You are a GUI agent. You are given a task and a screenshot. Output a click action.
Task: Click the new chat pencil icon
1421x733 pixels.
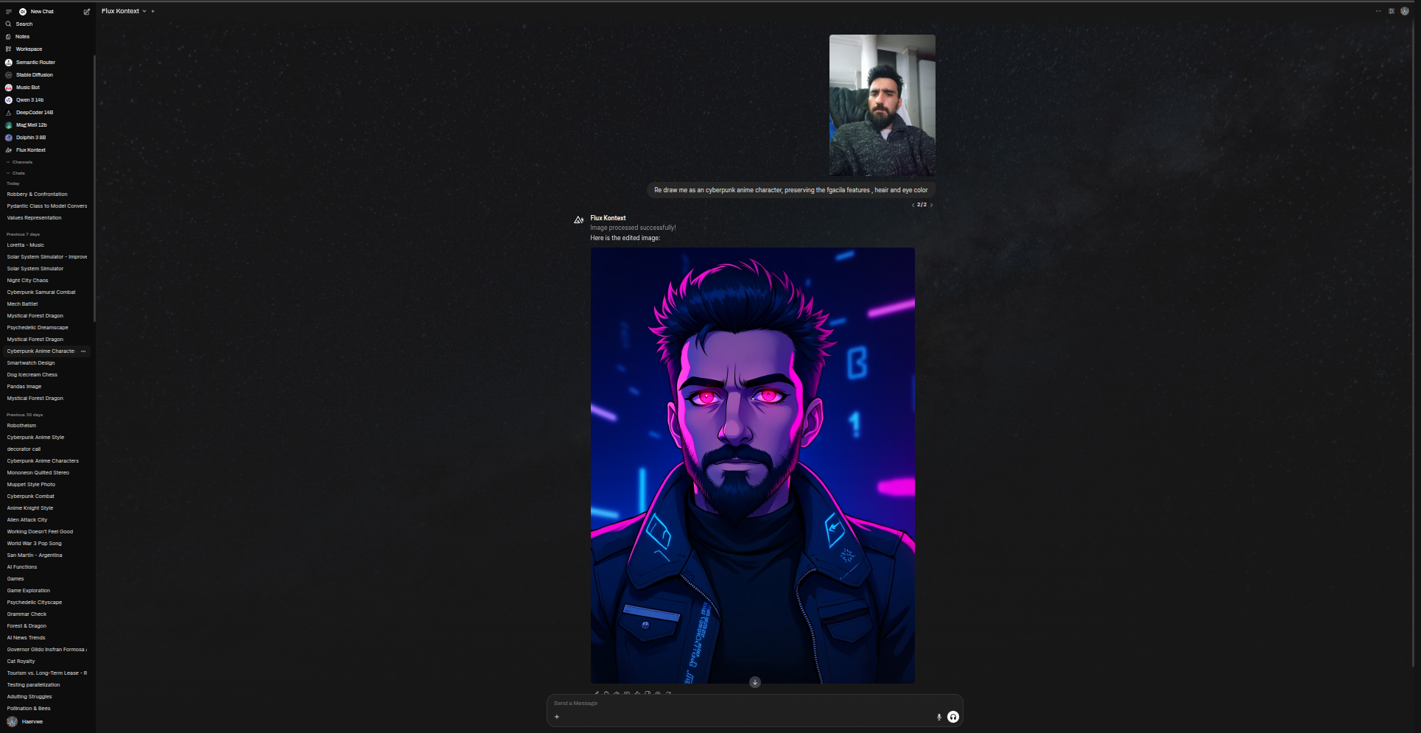click(x=87, y=12)
